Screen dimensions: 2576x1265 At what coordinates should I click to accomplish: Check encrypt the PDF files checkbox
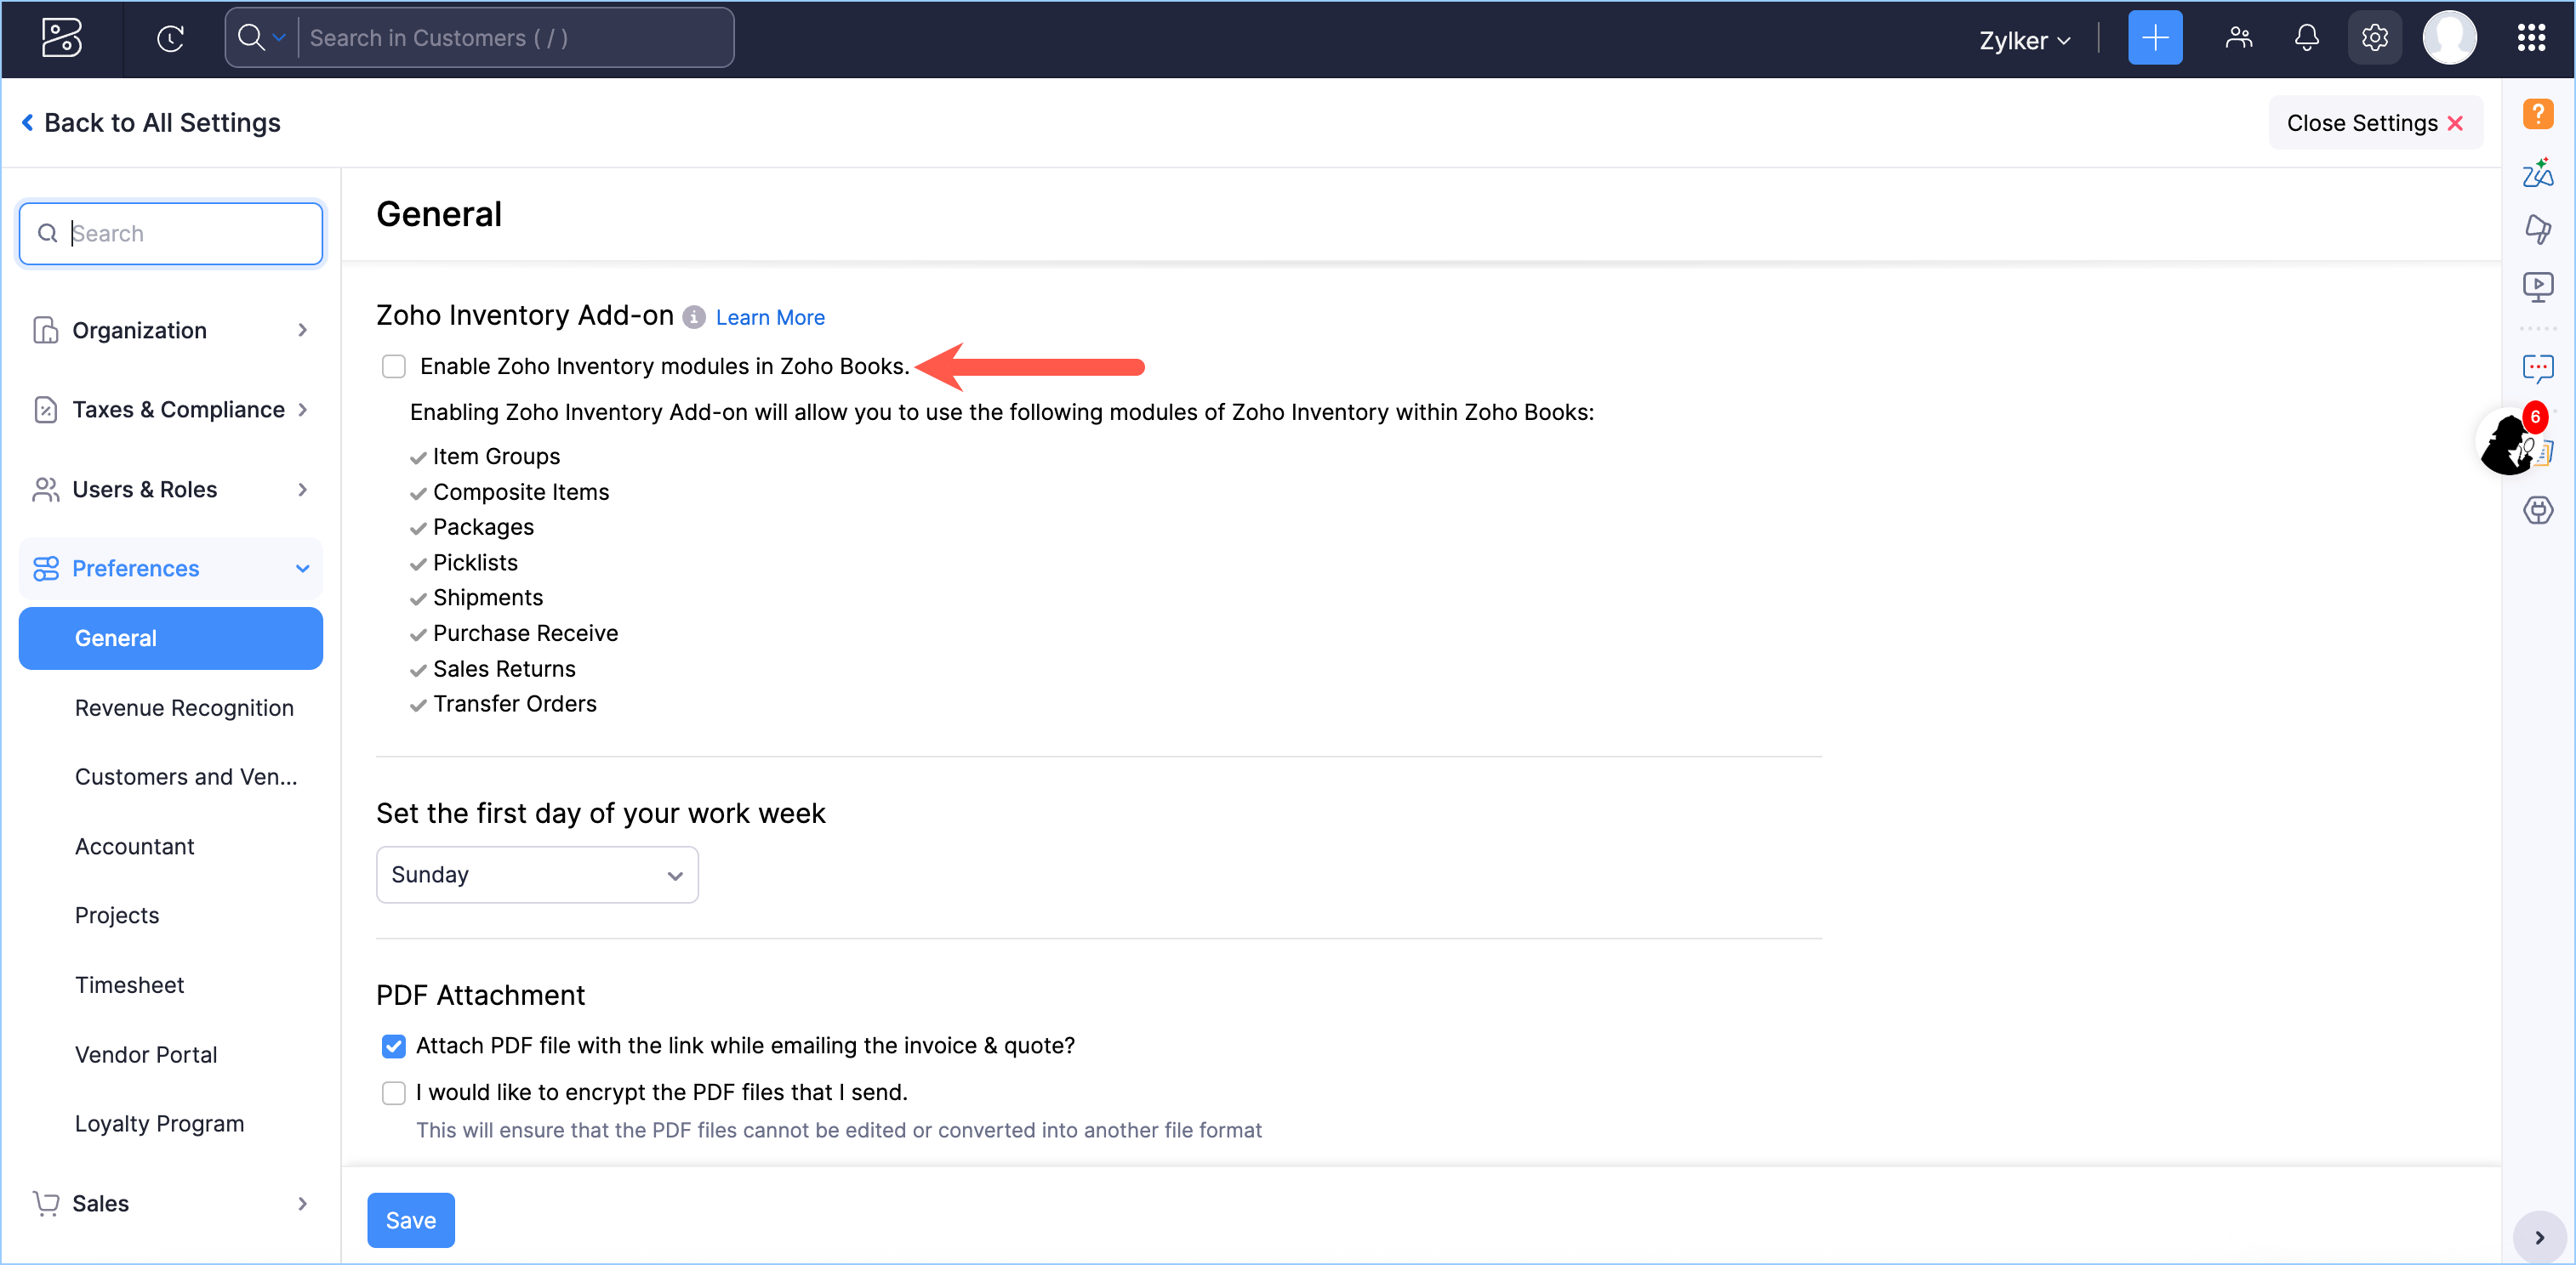pyautogui.click(x=394, y=1093)
